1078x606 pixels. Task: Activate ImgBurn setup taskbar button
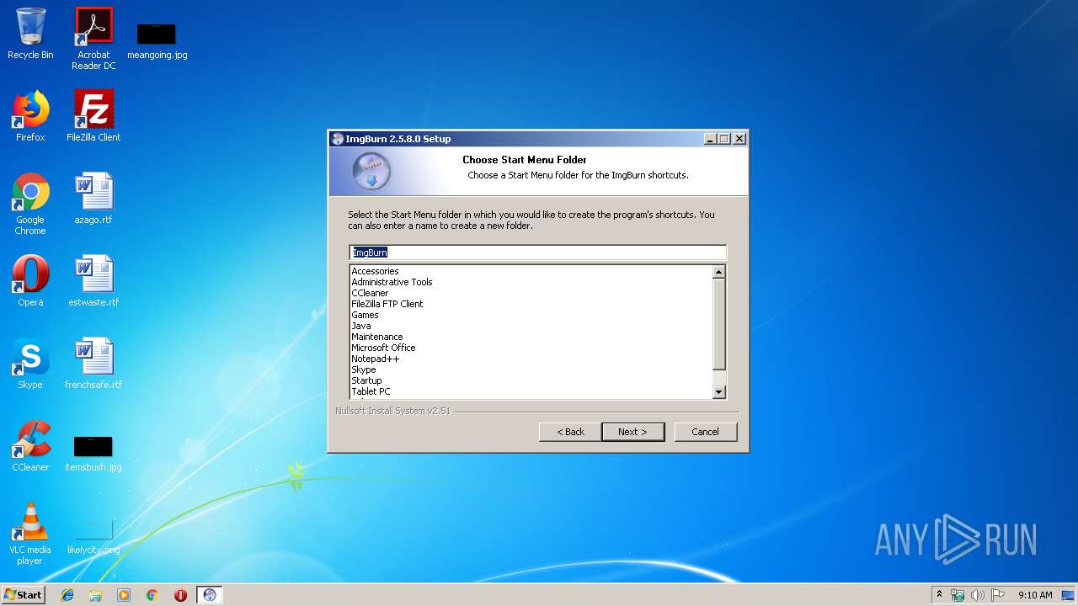tap(210, 595)
